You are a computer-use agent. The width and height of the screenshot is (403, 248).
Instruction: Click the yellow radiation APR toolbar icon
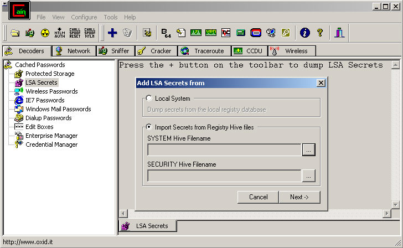click(x=45, y=33)
